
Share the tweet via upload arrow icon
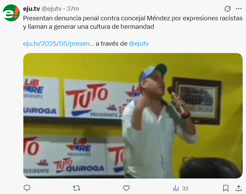pos(239,188)
